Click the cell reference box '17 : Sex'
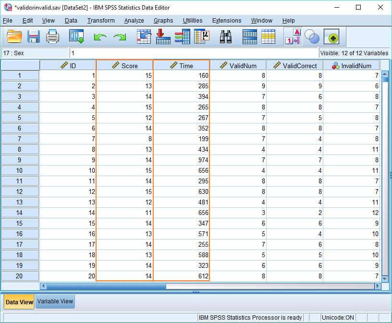 click(35, 53)
